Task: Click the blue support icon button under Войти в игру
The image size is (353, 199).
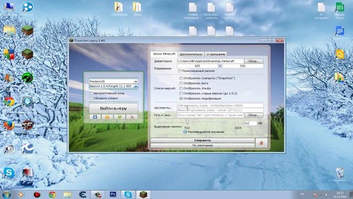Action: [95, 117]
